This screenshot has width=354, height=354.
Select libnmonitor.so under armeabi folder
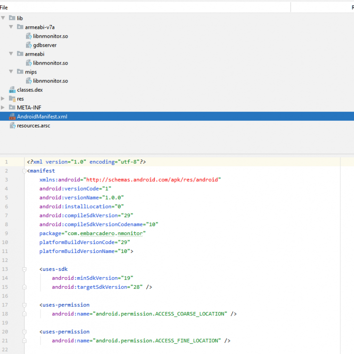(x=51, y=63)
